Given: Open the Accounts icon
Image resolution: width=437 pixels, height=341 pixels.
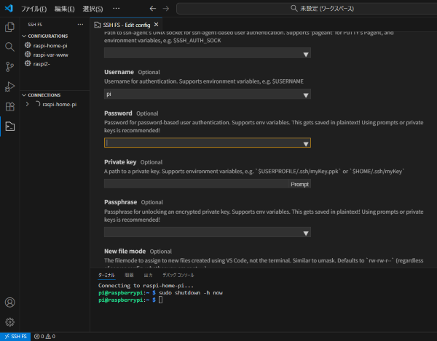Looking at the screenshot, I should [x=10, y=302].
